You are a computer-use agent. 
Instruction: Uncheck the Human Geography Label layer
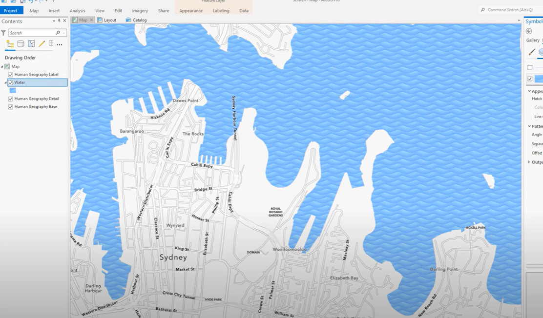pos(10,74)
